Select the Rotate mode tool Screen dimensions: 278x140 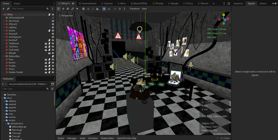coord(68,9)
